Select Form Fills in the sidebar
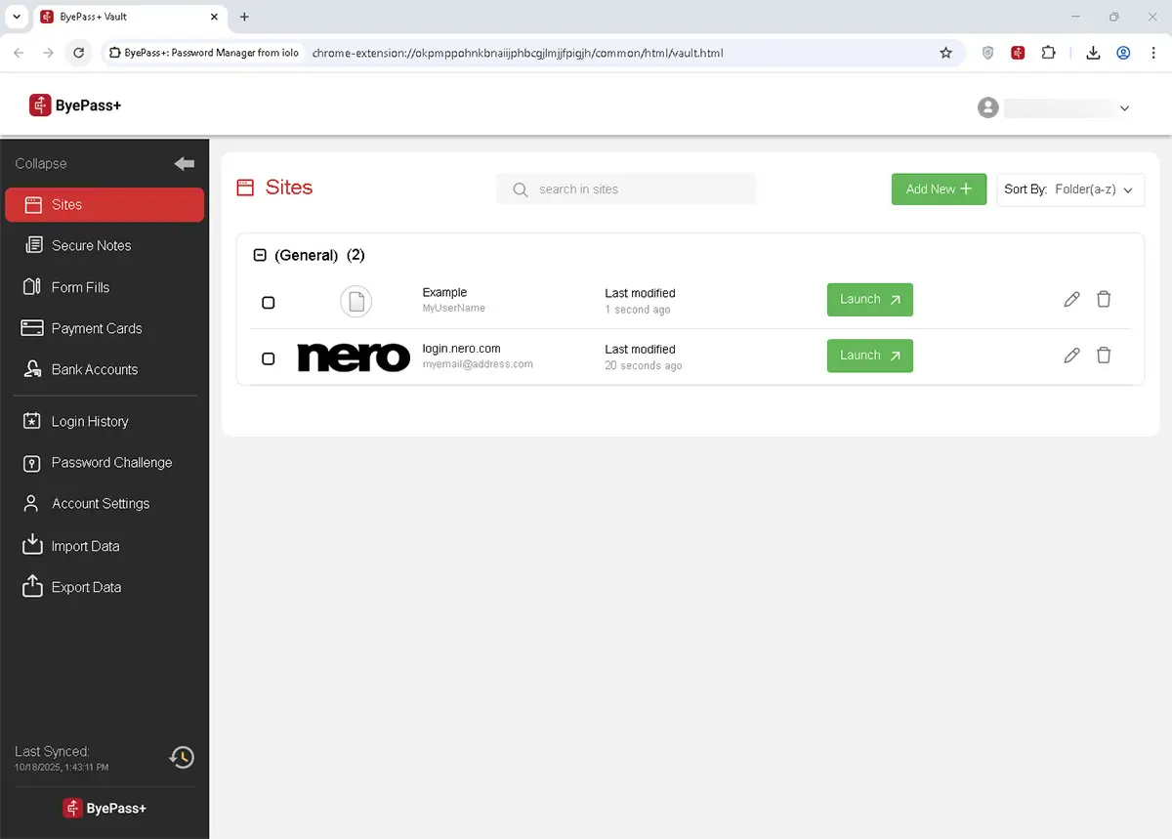This screenshot has height=839, width=1172. [x=79, y=286]
